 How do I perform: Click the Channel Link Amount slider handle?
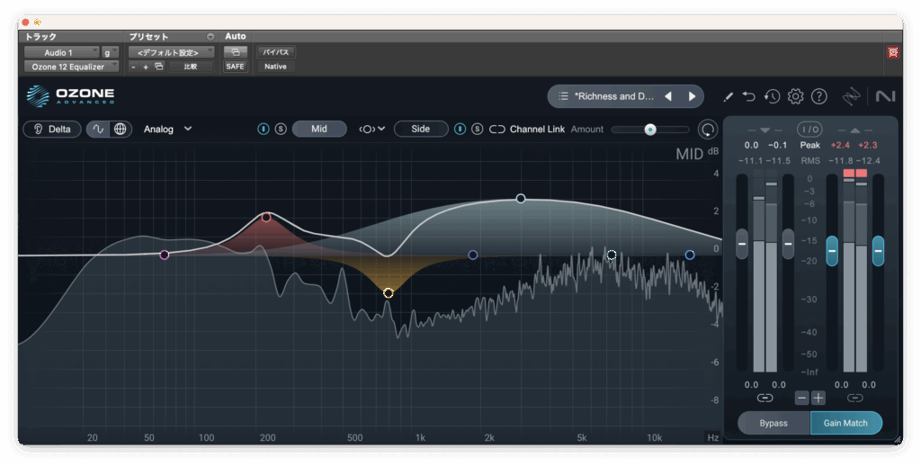(650, 130)
